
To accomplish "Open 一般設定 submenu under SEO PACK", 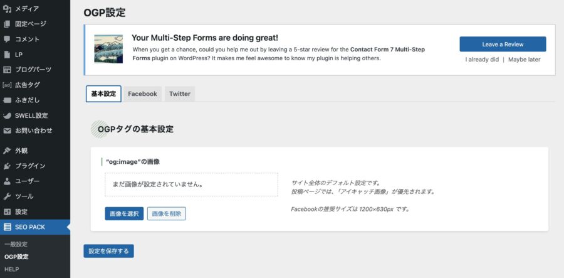I will click(16, 244).
